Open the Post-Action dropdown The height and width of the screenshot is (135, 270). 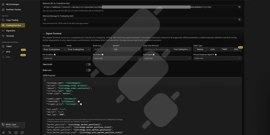[167, 58]
